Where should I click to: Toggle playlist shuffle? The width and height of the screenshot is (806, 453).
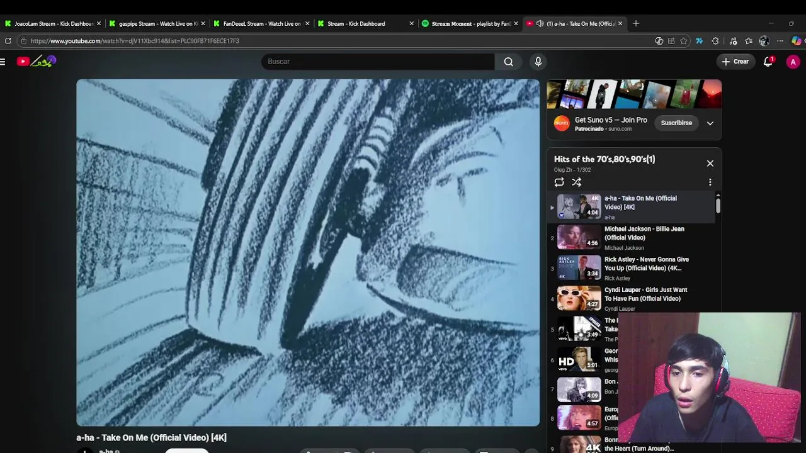[x=576, y=182]
